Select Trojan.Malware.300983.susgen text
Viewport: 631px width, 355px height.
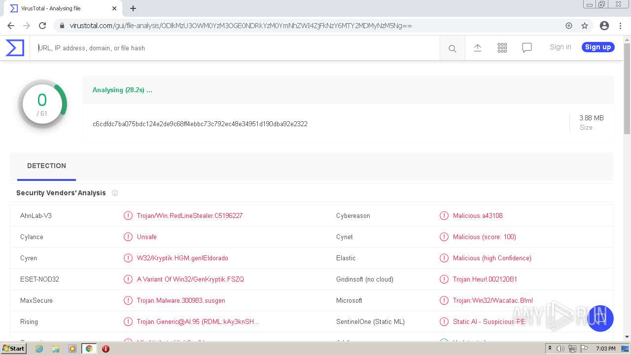[181, 300]
